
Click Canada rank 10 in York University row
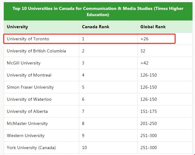[x=84, y=148]
